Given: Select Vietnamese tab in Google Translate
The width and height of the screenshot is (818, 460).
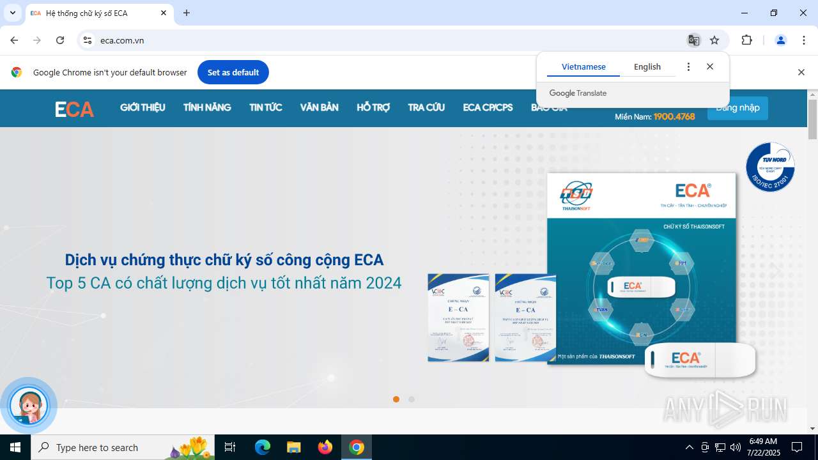Looking at the screenshot, I should click(x=583, y=66).
